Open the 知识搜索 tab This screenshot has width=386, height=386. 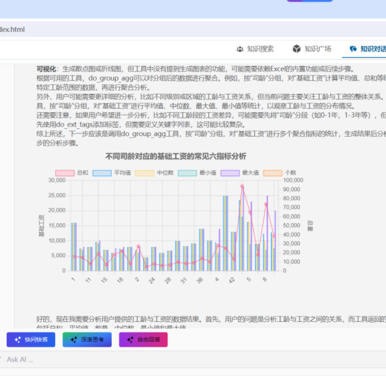pyautogui.click(x=255, y=49)
